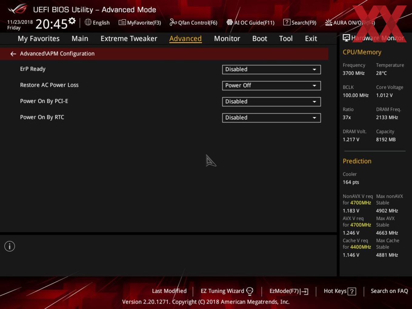Click the 2133 MHz DRAM frequency value

(x=387, y=118)
